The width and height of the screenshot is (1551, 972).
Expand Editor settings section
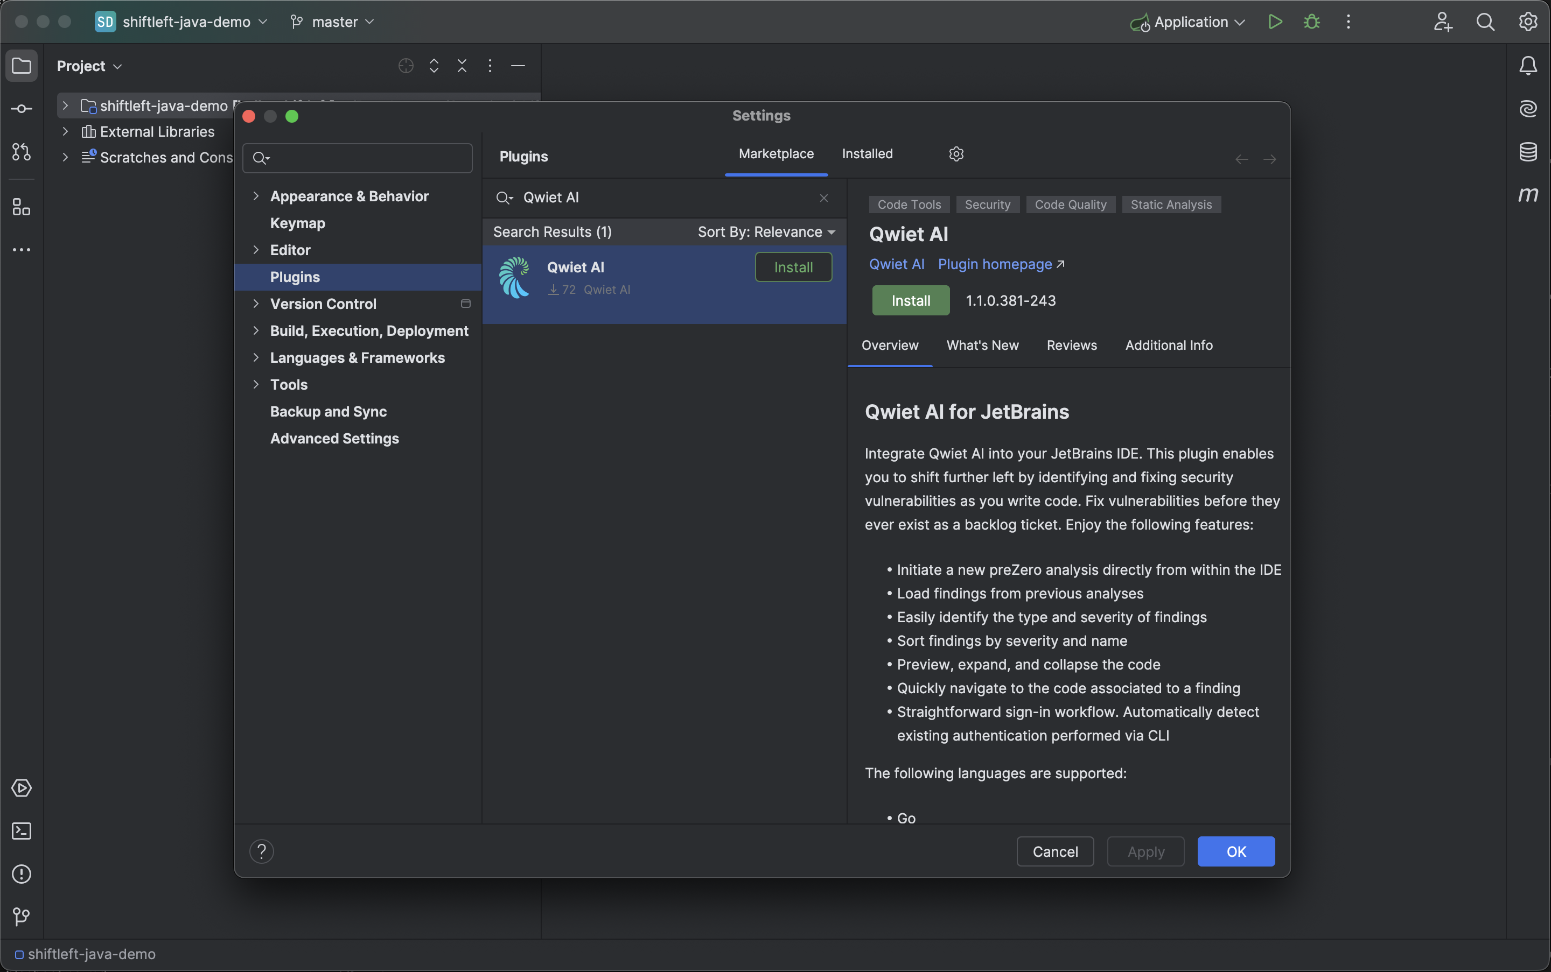[256, 250]
